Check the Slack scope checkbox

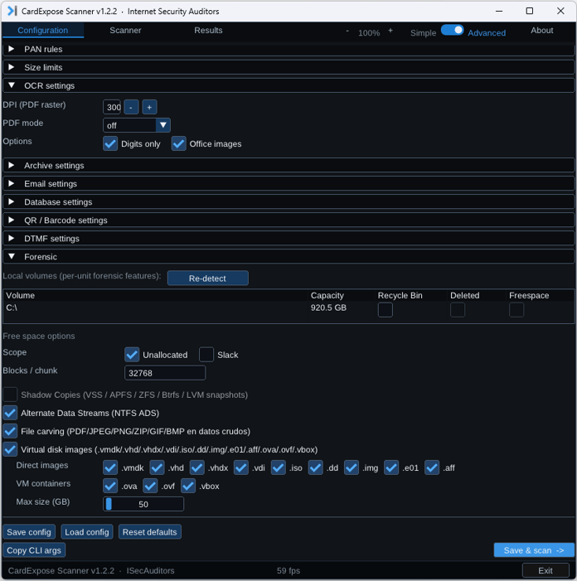[206, 355]
